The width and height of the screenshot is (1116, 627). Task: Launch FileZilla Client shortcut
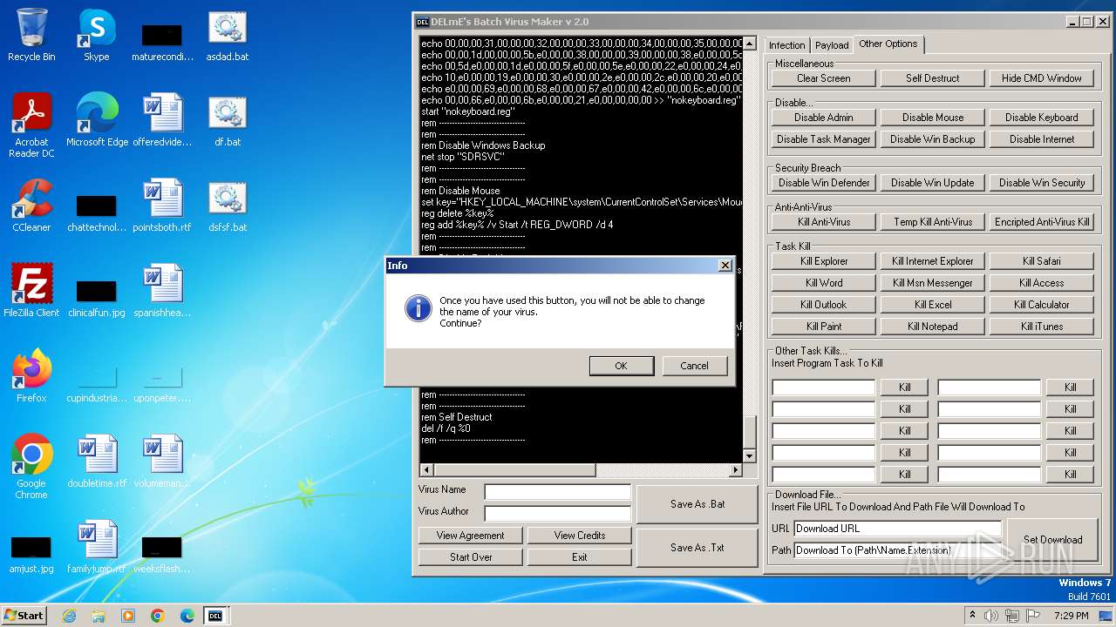31,291
